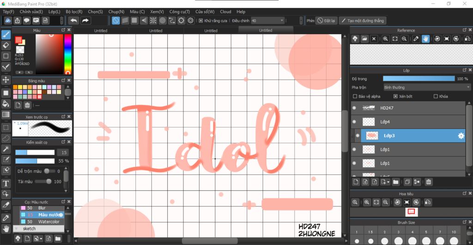Enable parallel line snap
473x245 pixels.
(x=125, y=20)
